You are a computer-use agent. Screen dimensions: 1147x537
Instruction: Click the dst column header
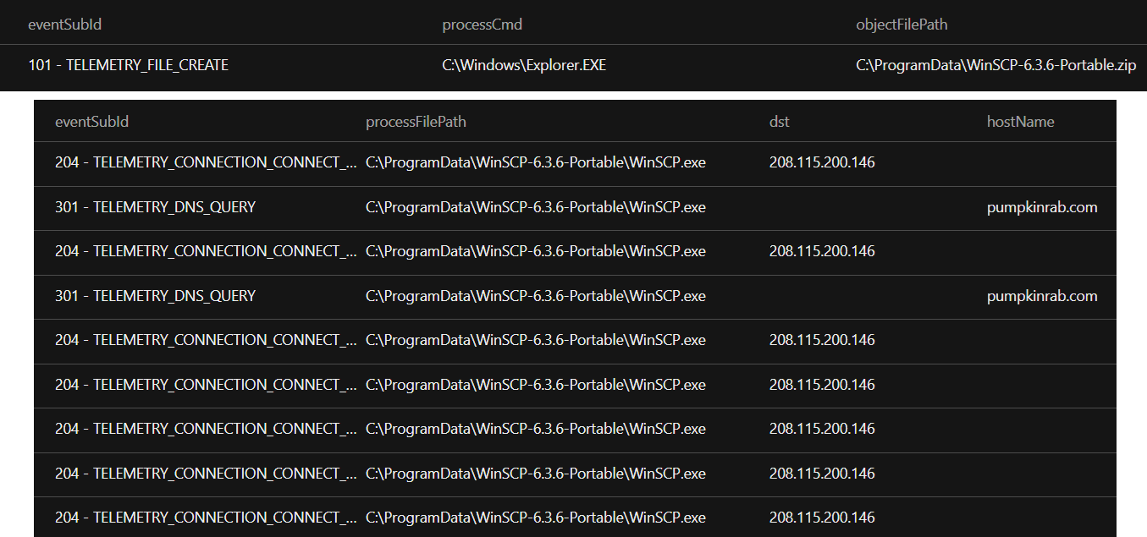(x=780, y=122)
